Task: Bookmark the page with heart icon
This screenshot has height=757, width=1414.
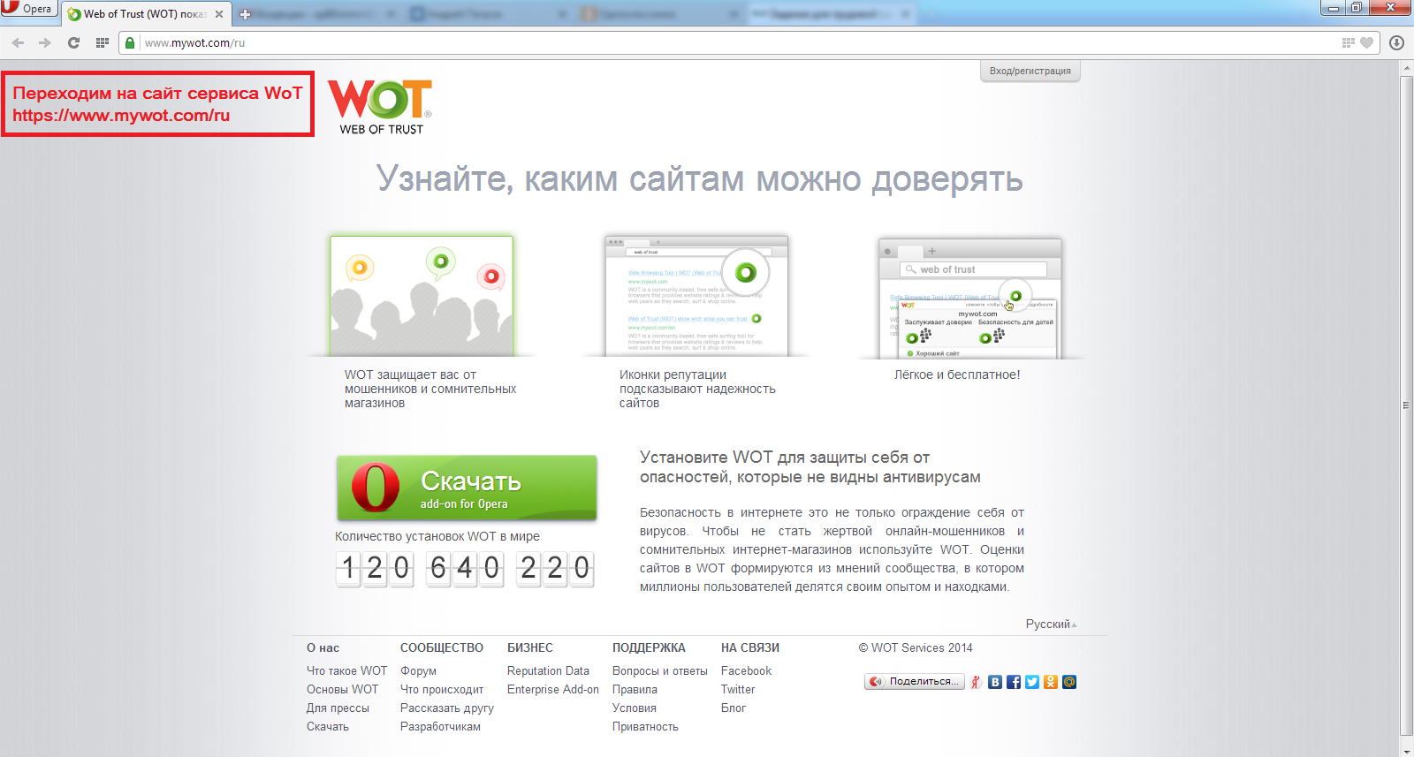Action: (1366, 42)
